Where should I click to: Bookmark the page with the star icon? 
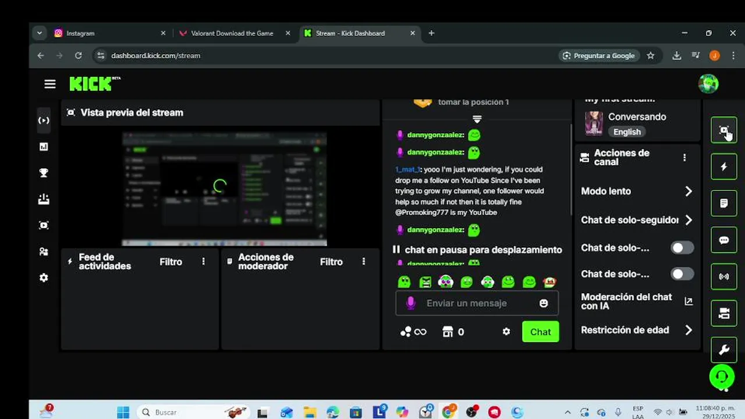click(x=651, y=55)
